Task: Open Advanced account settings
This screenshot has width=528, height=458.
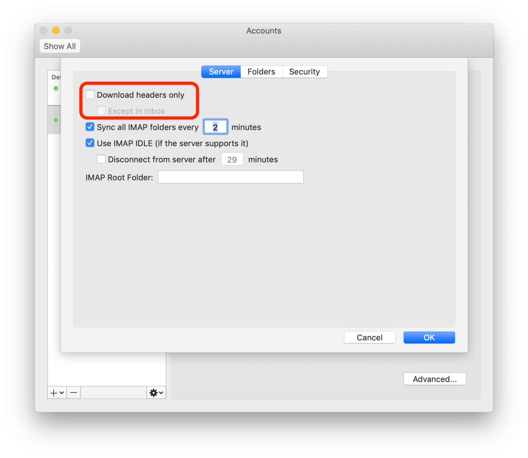Action: pyautogui.click(x=435, y=379)
